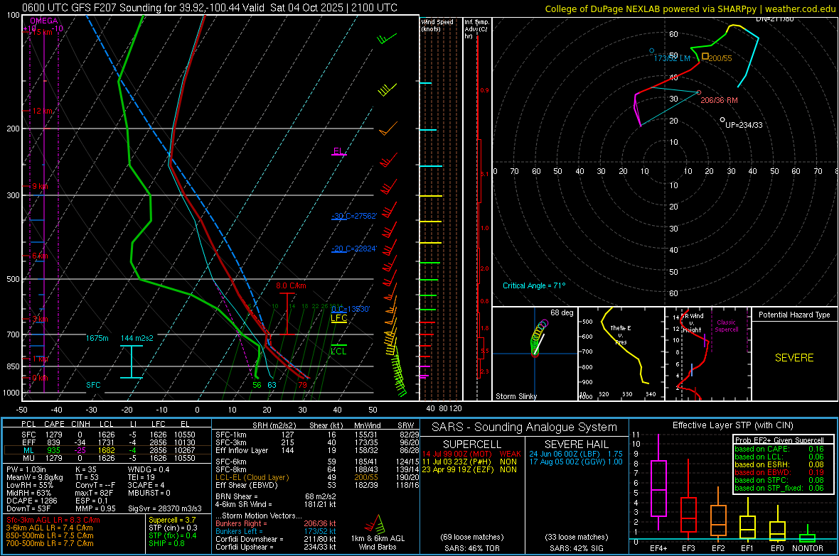
Task: Click the -30 C=27562' height label
Action: [354, 216]
